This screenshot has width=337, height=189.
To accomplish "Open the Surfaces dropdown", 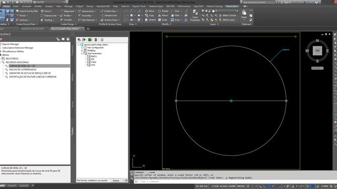I will (23, 20).
